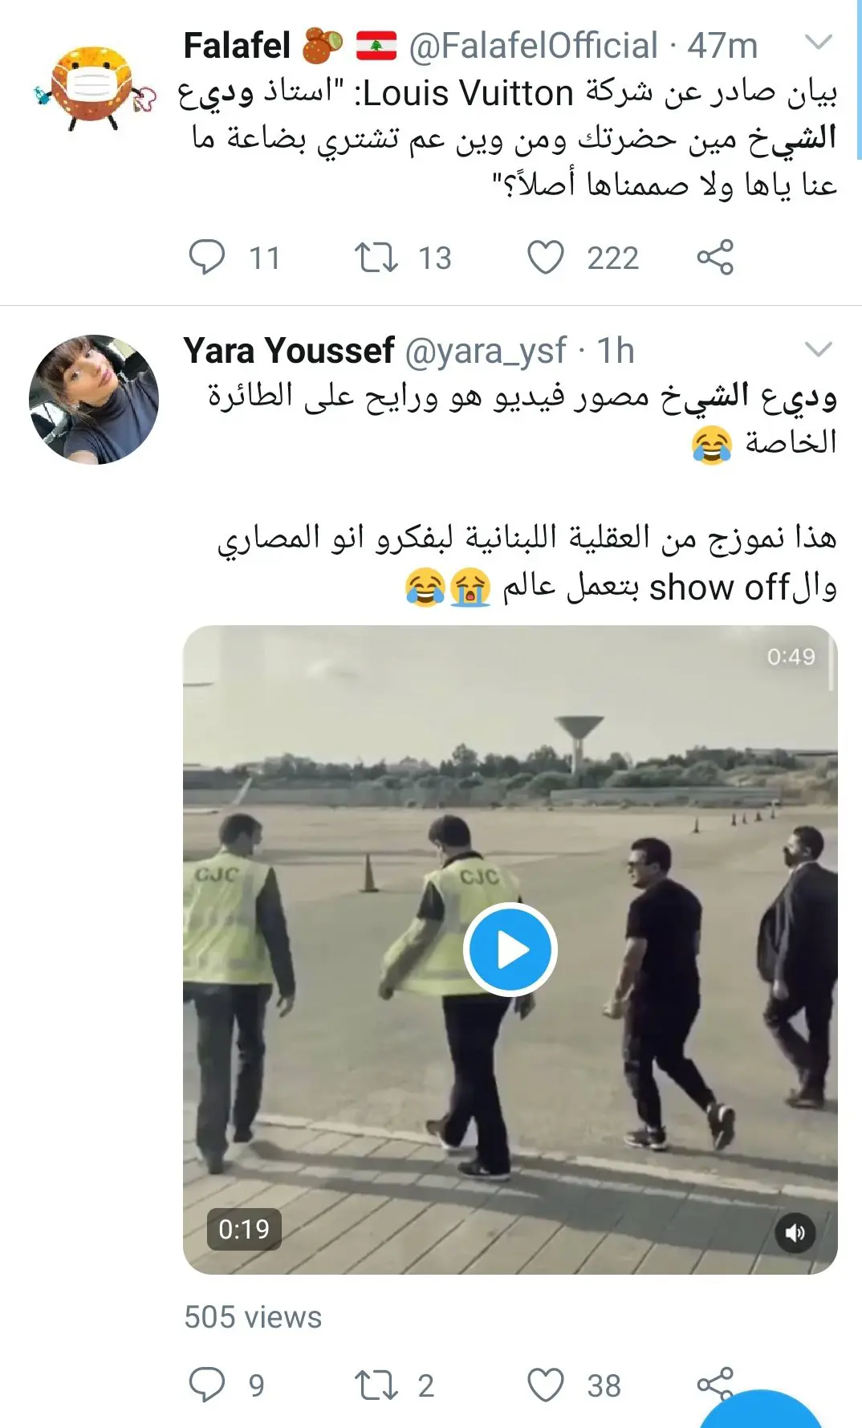
Task: Like Yara Youssef's tweet with 38 likes
Action: click(546, 1385)
